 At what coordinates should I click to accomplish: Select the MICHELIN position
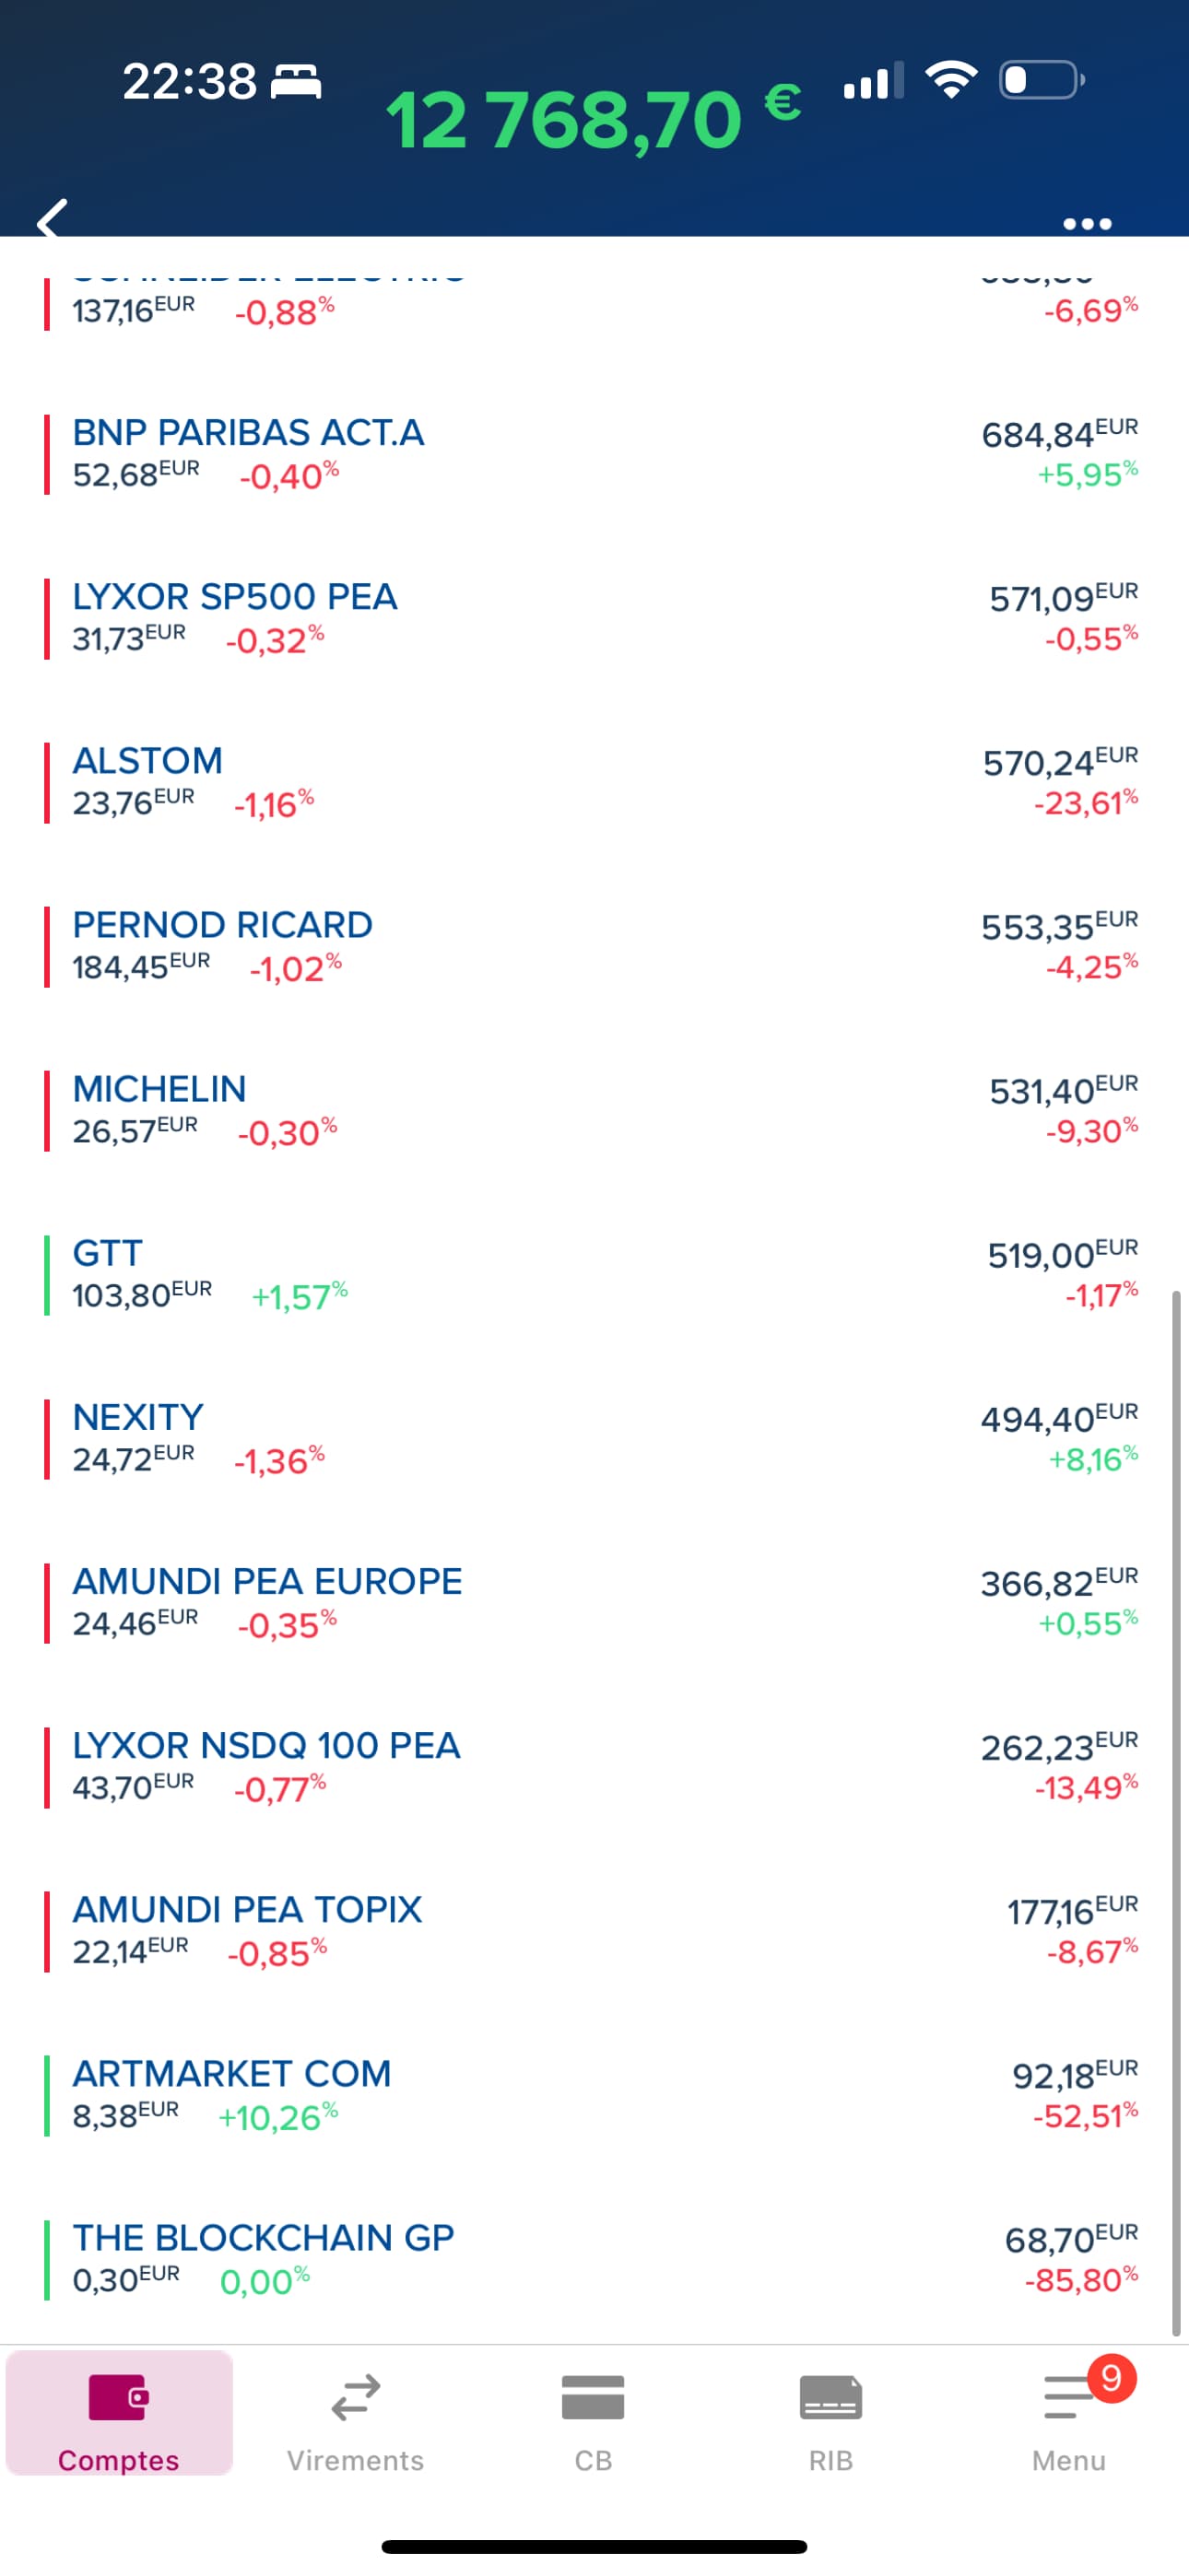[594, 1110]
